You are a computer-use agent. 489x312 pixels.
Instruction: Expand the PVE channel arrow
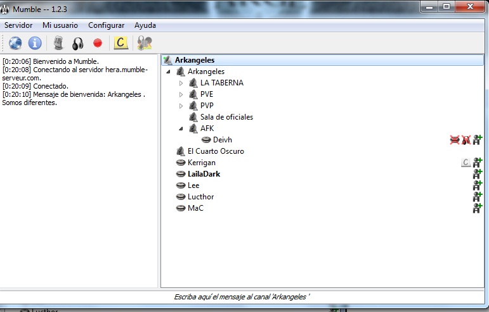pos(181,94)
